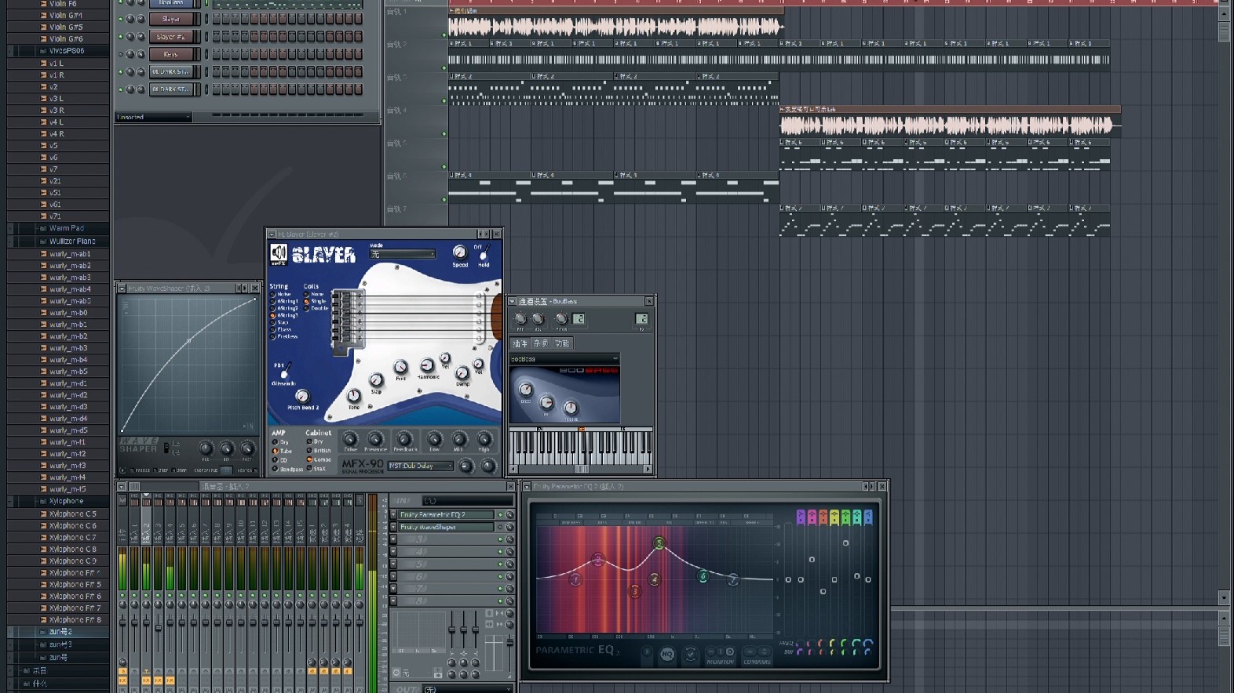Click the Speed knob in Slayer

tap(460, 252)
